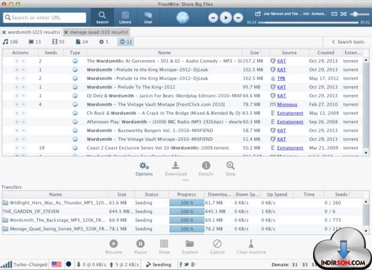Screen dimensions: 372x270
Task: Filter results by documents (24)
Action: (81, 42)
